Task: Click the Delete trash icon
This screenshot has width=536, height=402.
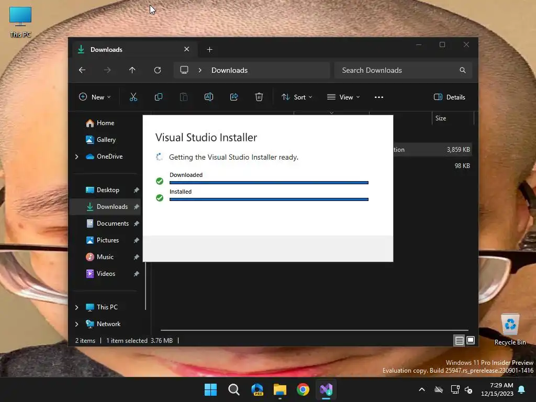Action: point(259,97)
